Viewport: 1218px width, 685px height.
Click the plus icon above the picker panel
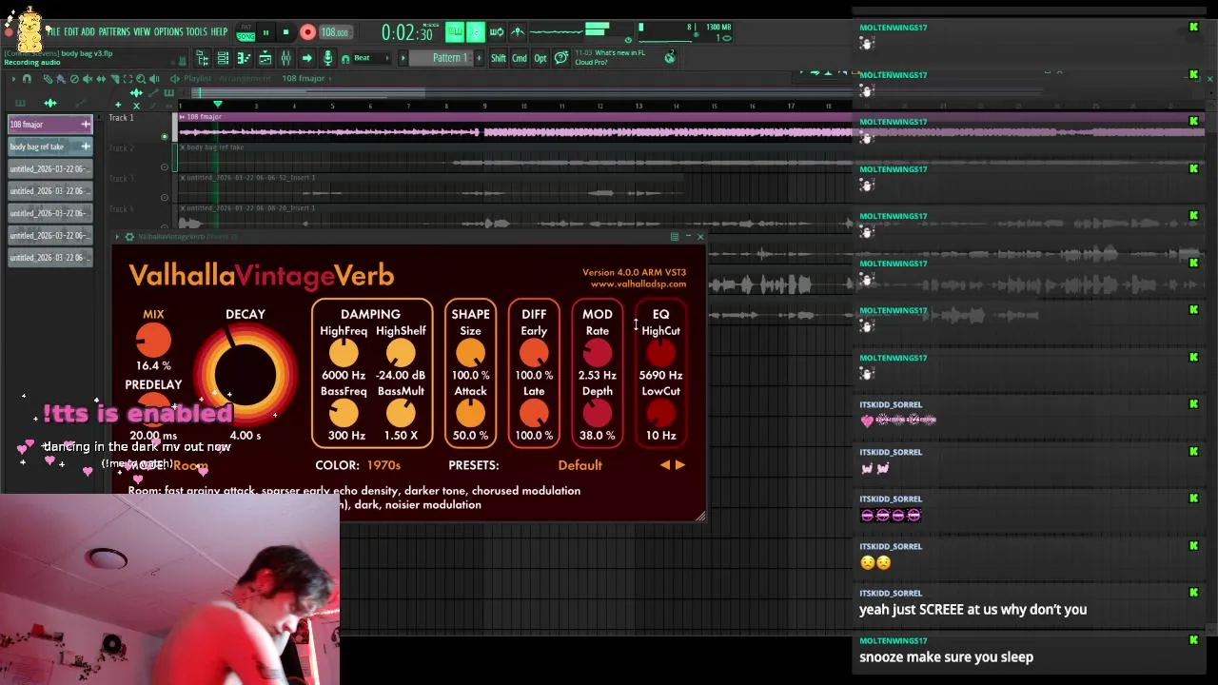tap(118, 104)
